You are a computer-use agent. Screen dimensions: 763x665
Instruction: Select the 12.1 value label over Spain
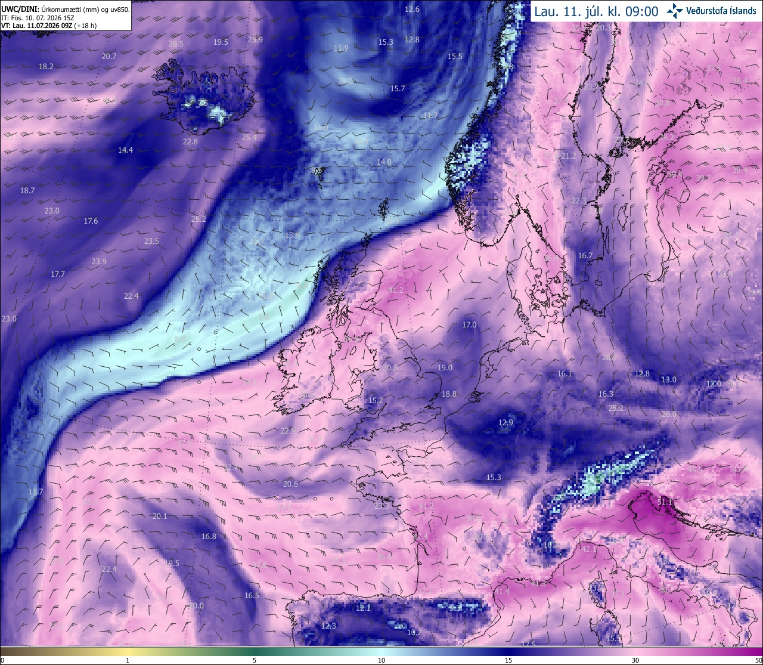364,608
